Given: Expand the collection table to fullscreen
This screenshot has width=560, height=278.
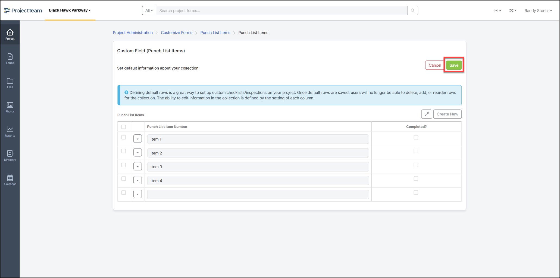Looking at the screenshot, I should click(427, 114).
